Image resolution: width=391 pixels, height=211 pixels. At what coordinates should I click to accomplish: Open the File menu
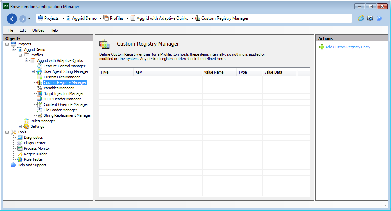click(x=10, y=30)
